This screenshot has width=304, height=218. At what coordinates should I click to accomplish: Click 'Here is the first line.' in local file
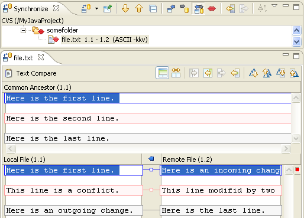60,170
